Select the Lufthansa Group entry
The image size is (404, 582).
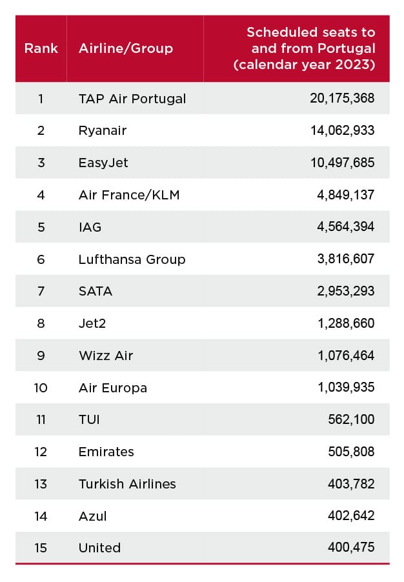[x=132, y=259]
